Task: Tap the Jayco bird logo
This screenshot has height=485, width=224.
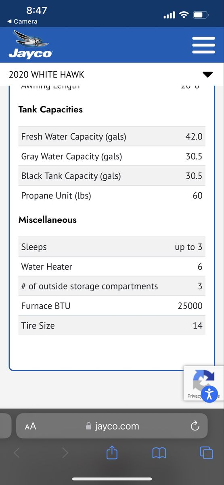Action: tap(30, 45)
